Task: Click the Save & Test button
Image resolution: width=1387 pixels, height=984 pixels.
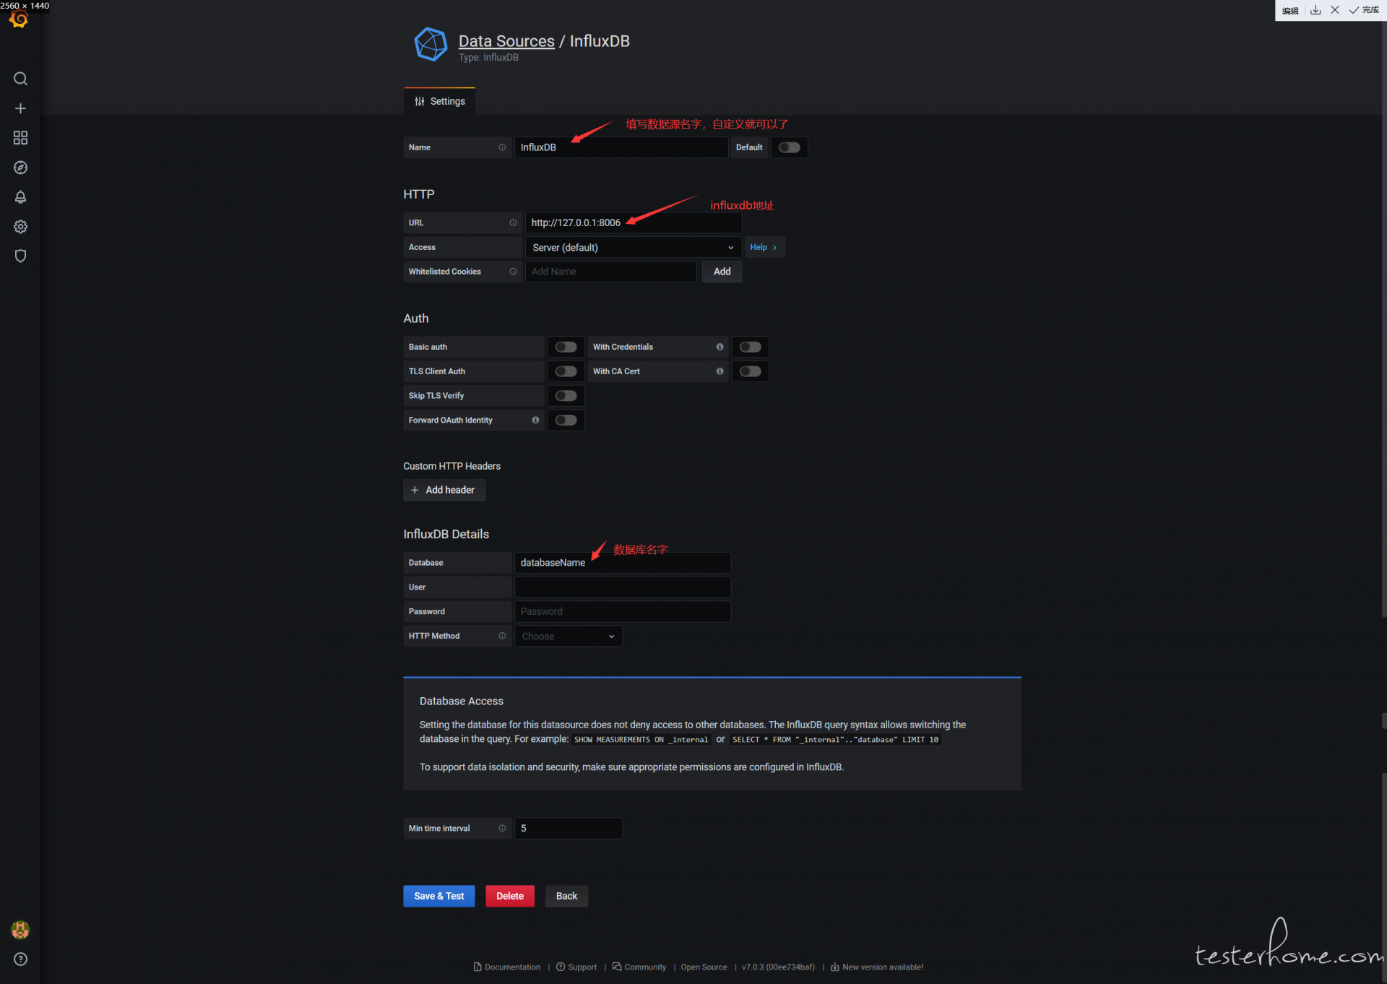Action: coord(439,896)
